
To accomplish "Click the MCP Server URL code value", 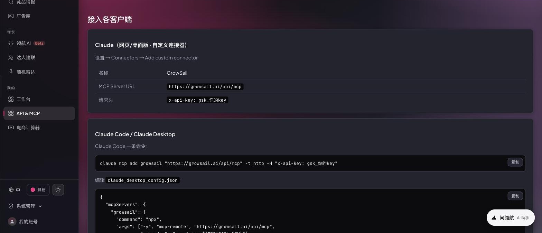I will click(x=205, y=86).
